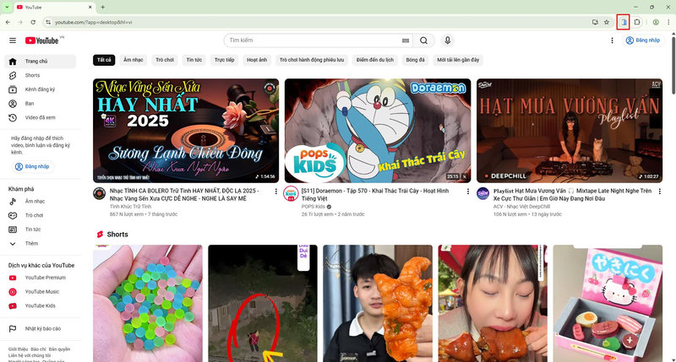Click Đăng nhập button in sidebar
Screen dimensions: 676x362
32,166
